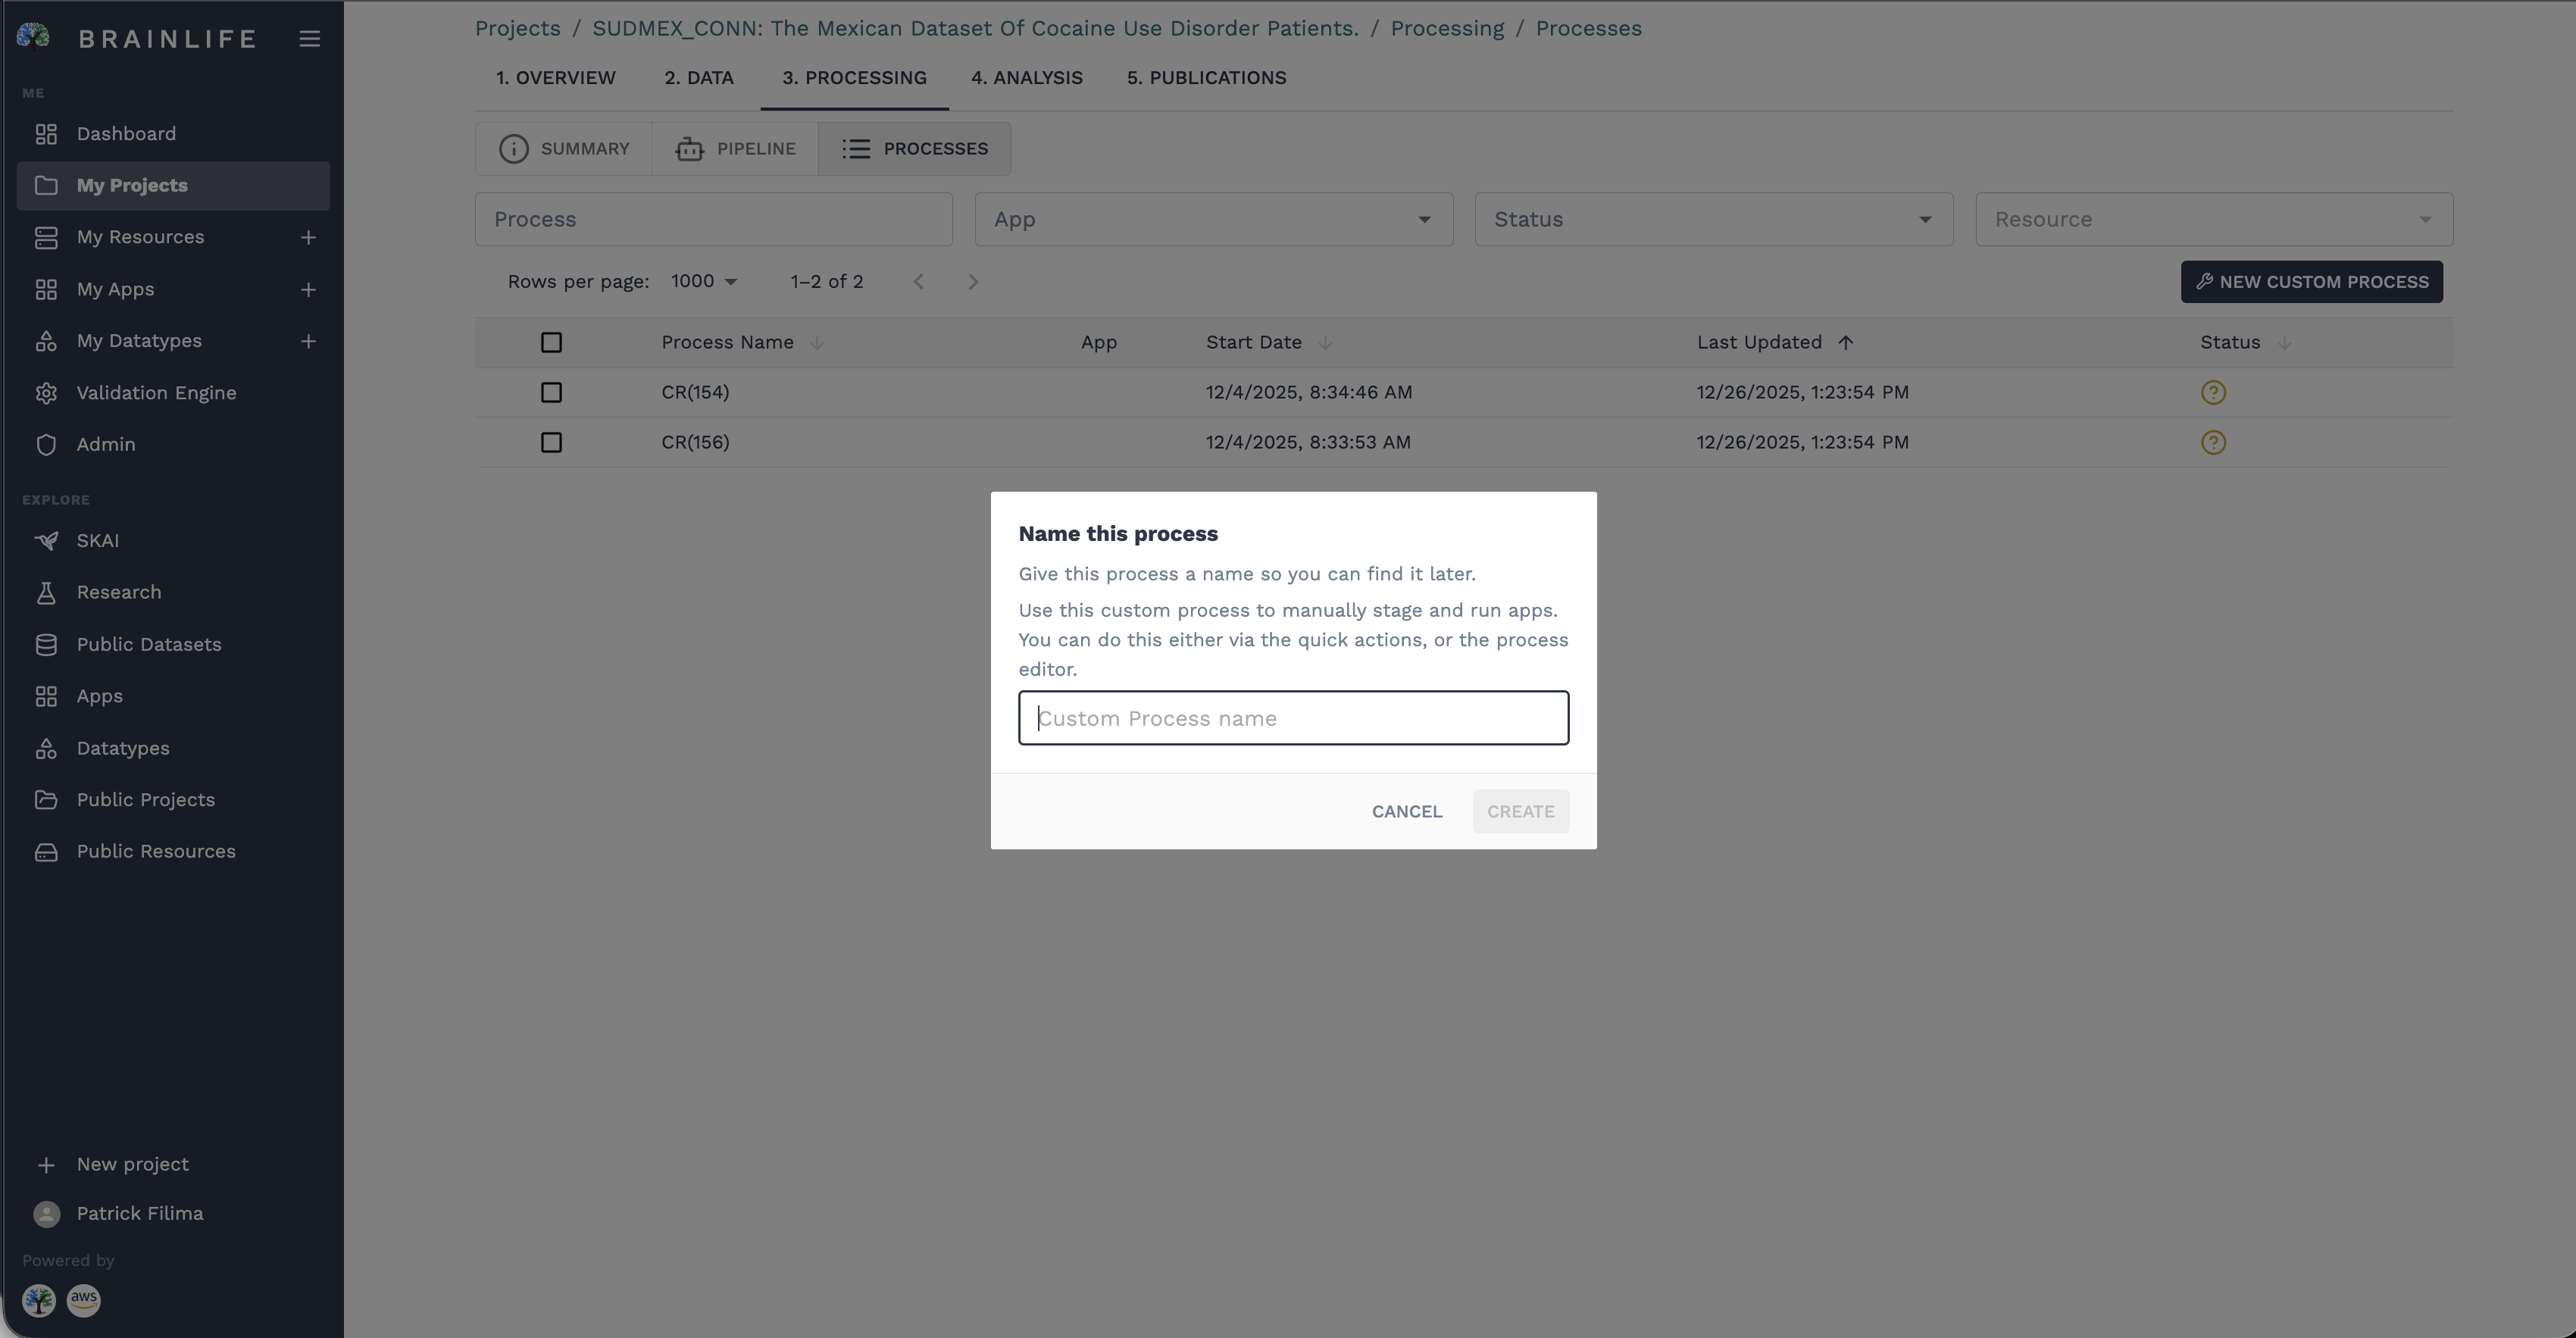
Task: Click status icon for CR(156)
Action: click(2213, 443)
